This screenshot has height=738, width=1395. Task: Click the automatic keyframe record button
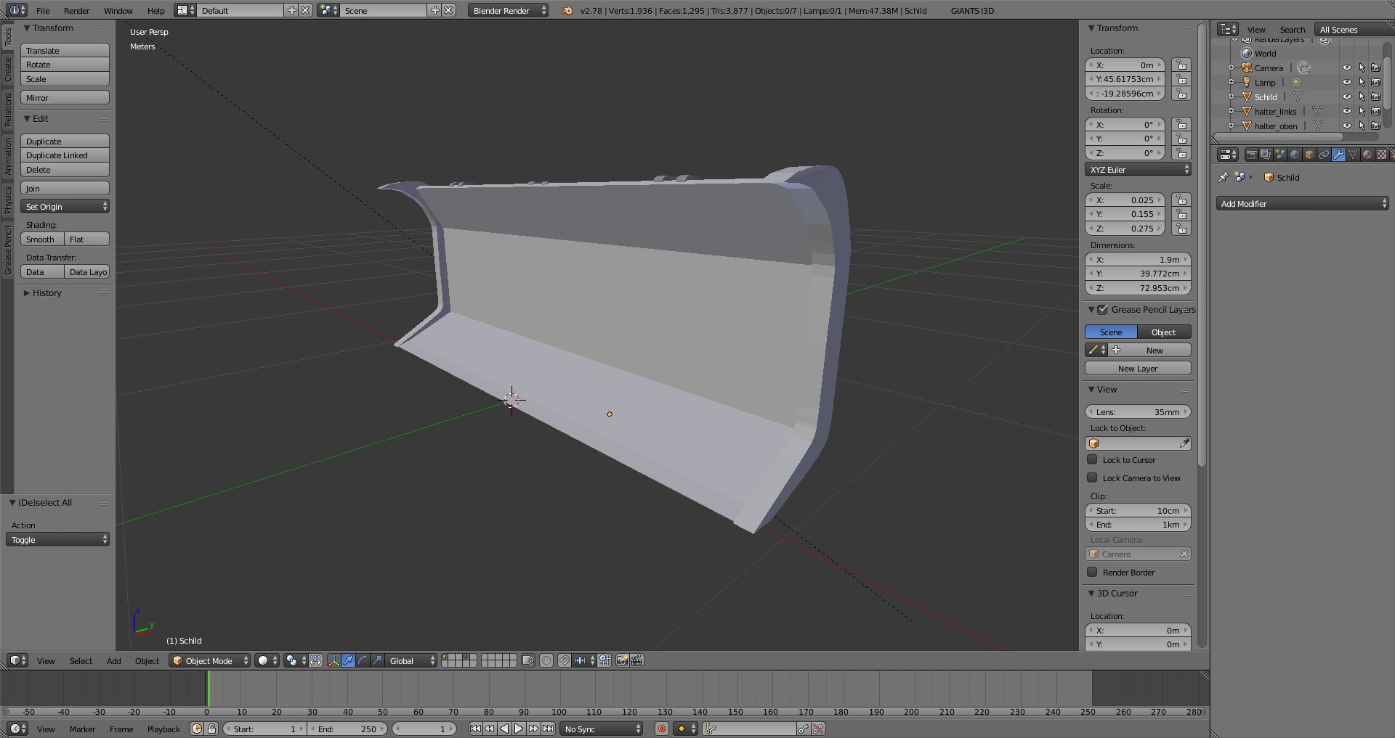661,729
